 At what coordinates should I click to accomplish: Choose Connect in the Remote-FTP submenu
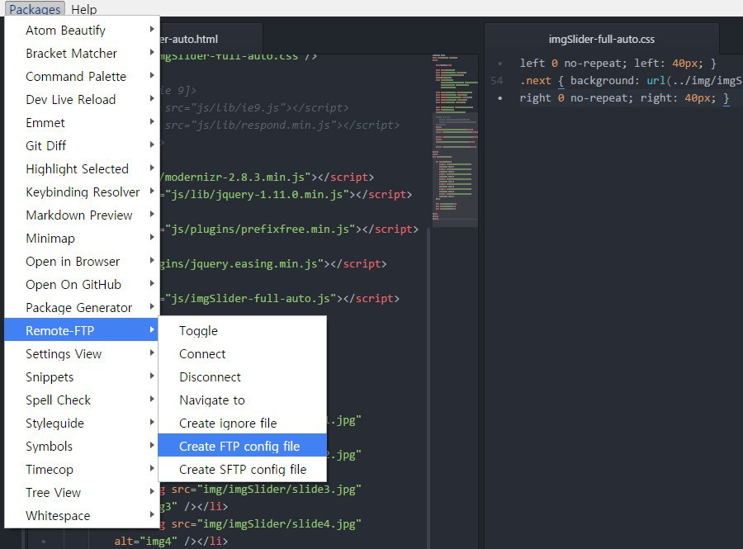[x=242, y=354]
